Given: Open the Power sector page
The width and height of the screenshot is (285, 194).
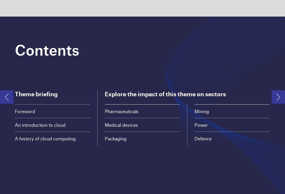Looking at the screenshot, I should pos(201,125).
